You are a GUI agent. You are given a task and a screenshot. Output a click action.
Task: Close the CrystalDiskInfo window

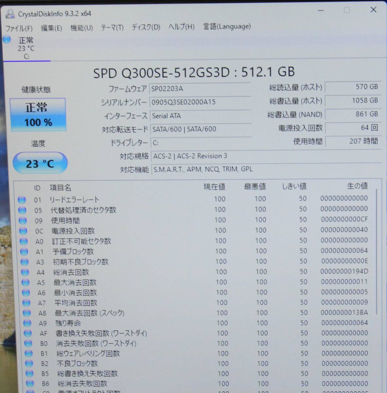pyautogui.click(x=373, y=10)
